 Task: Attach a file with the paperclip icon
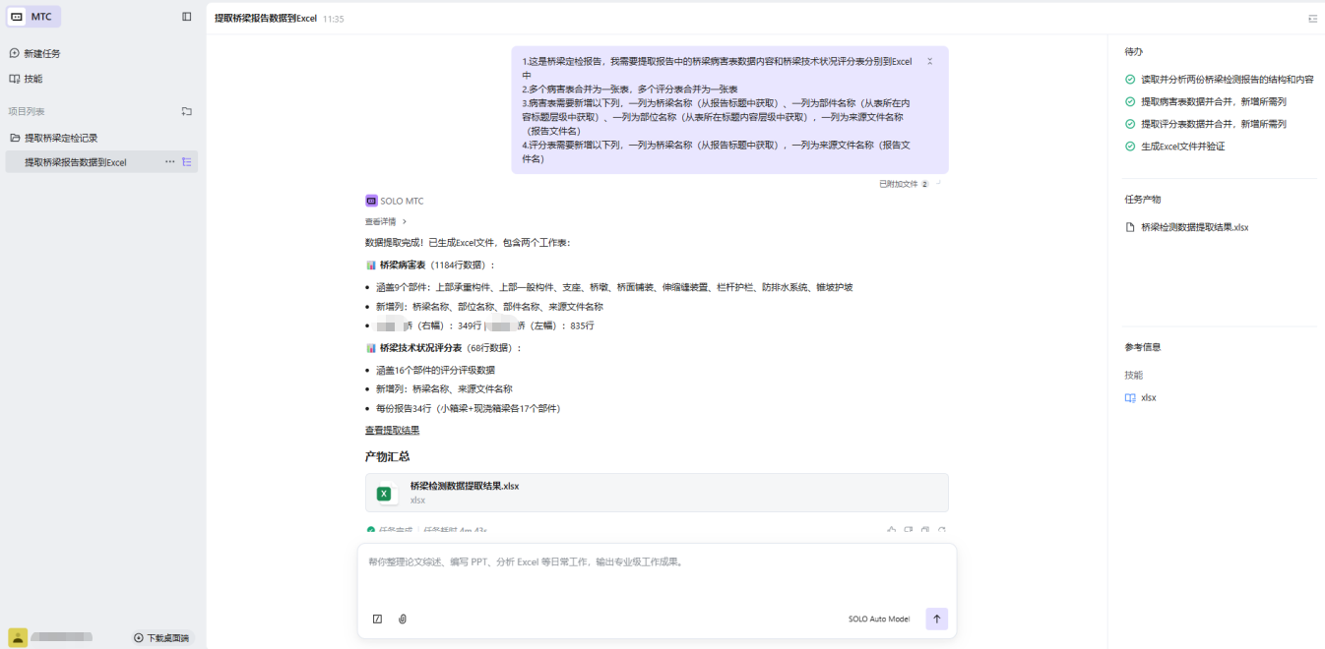tap(403, 619)
